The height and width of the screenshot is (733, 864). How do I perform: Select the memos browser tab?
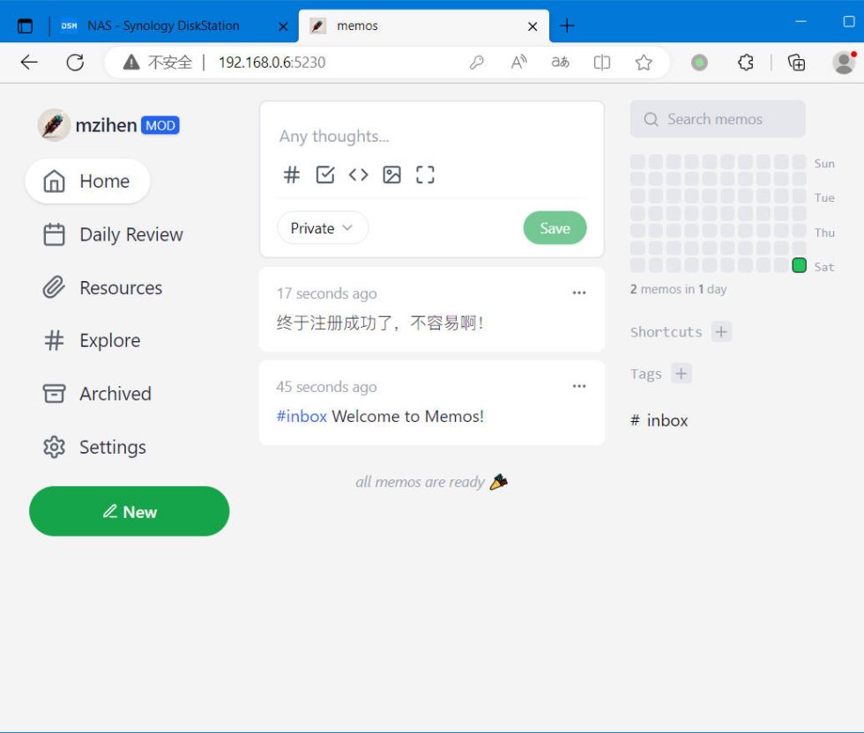(361, 26)
